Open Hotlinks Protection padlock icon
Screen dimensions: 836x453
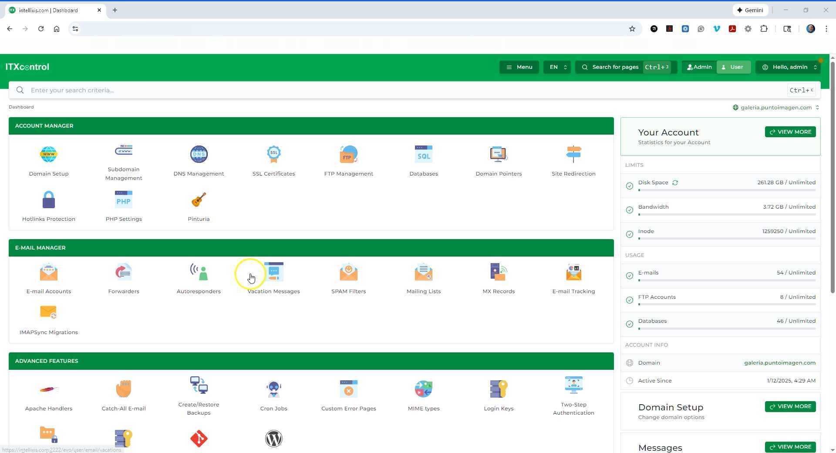[49, 199]
